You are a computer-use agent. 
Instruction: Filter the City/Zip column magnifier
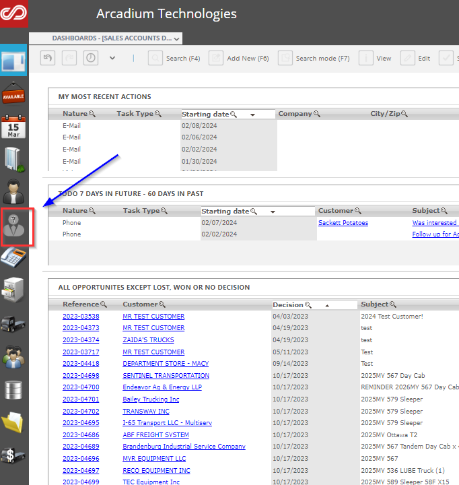pos(404,114)
